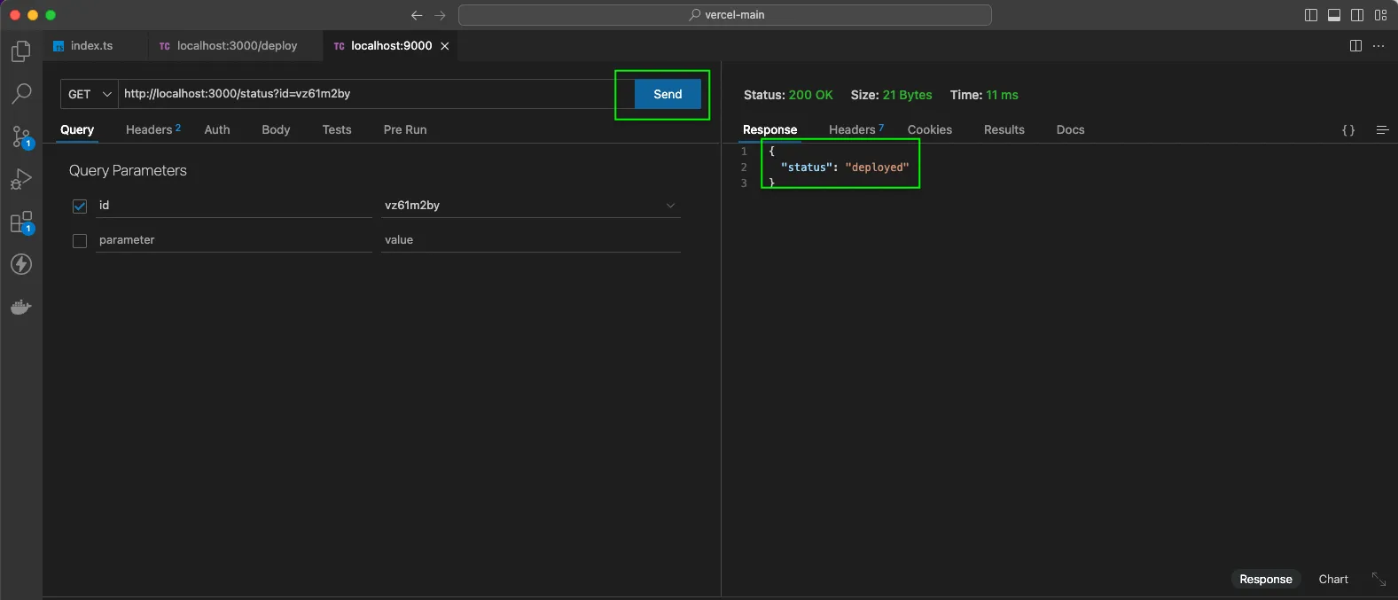Go forward with the navigation arrow

(440, 15)
